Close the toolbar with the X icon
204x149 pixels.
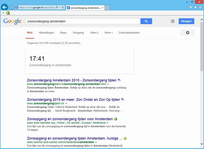3,13
